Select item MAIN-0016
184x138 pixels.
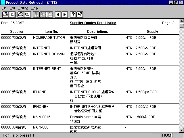tap(41, 117)
